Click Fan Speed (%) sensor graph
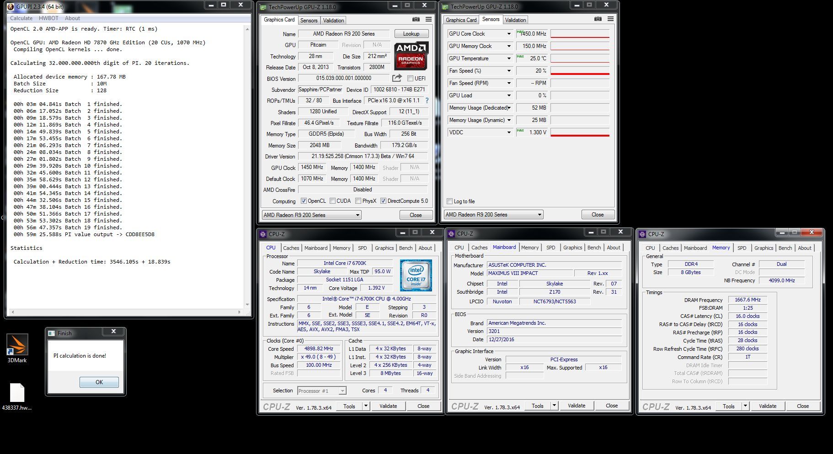The width and height of the screenshot is (833, 454). 580,71
